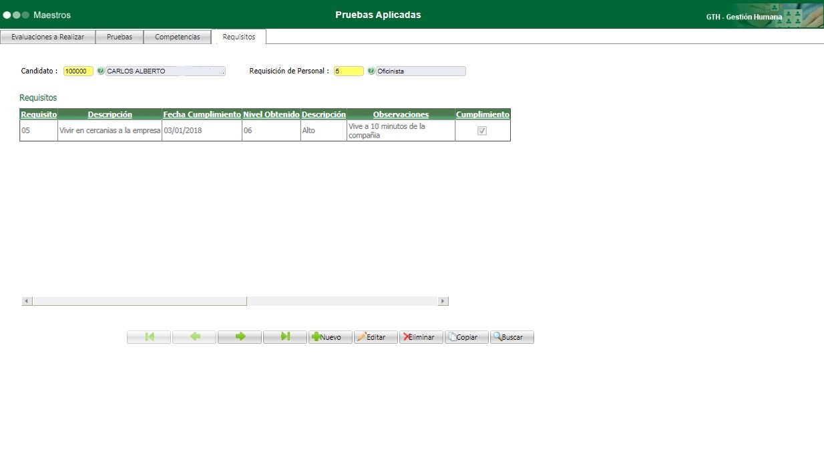
Task: Open search with the Buscar button
Action: pyautogui.click(x=512, y=337)
